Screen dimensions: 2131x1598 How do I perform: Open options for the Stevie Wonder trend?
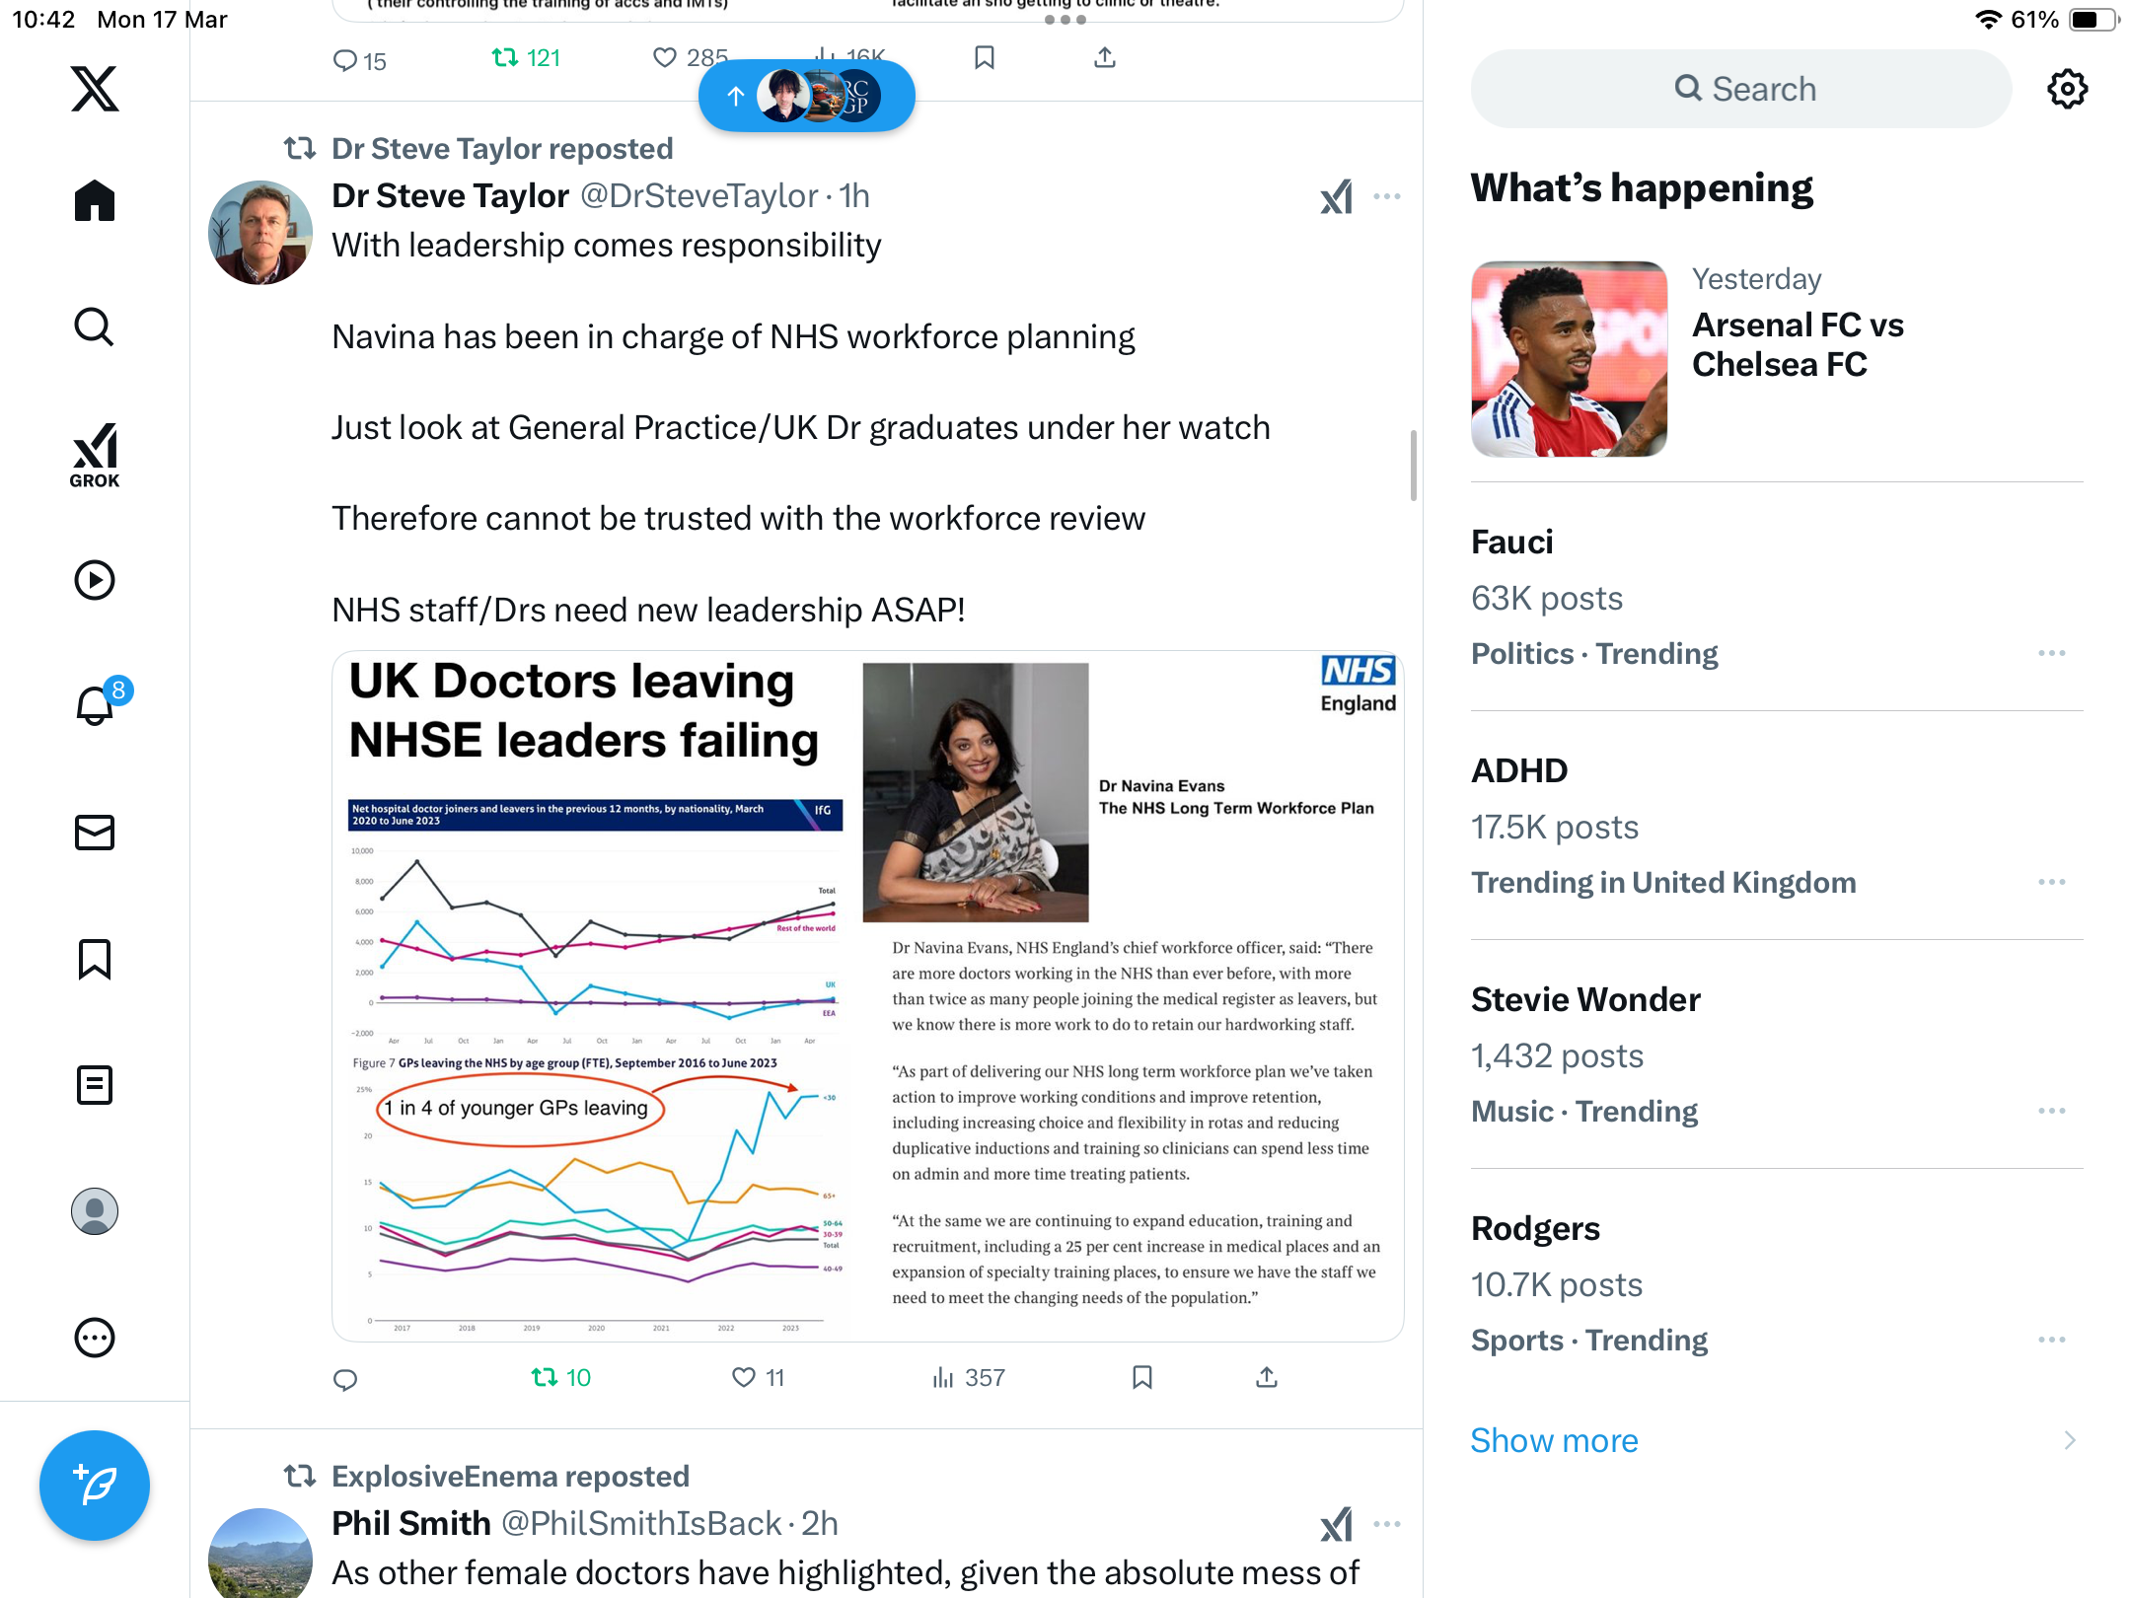pyautogui.click(x=2052, y=1111)
